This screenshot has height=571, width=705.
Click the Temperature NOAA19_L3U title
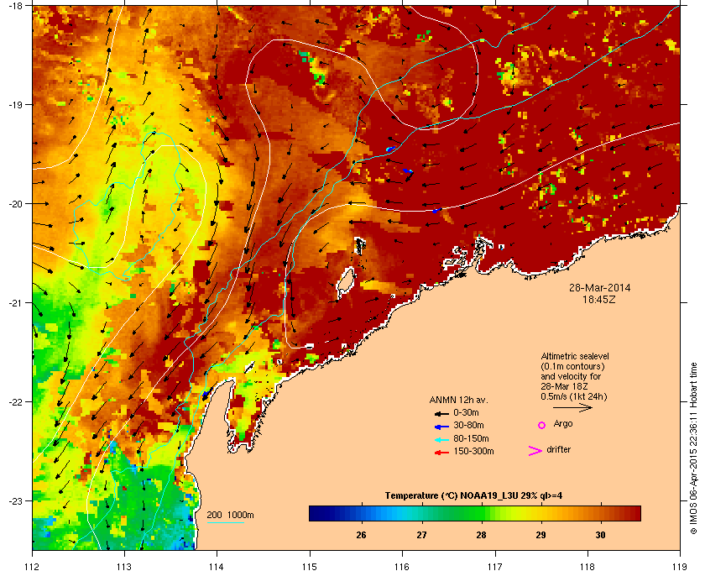coord(473,496)
